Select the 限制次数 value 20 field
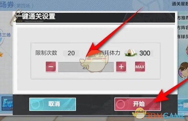 pos(71,53)
